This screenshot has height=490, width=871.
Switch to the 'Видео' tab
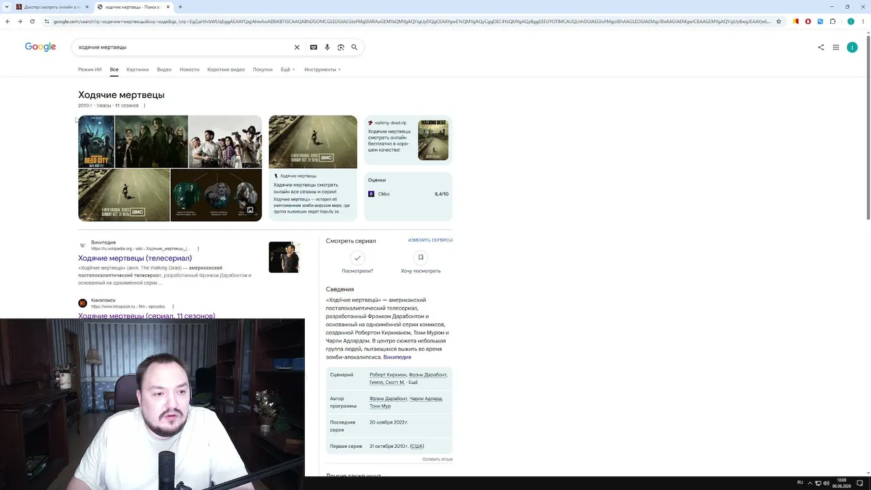(164, 69)
